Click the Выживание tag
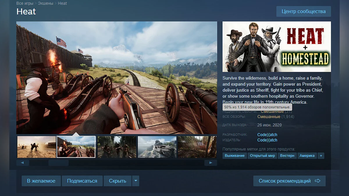This screenshot has width=349, height=196. point(235,156)
